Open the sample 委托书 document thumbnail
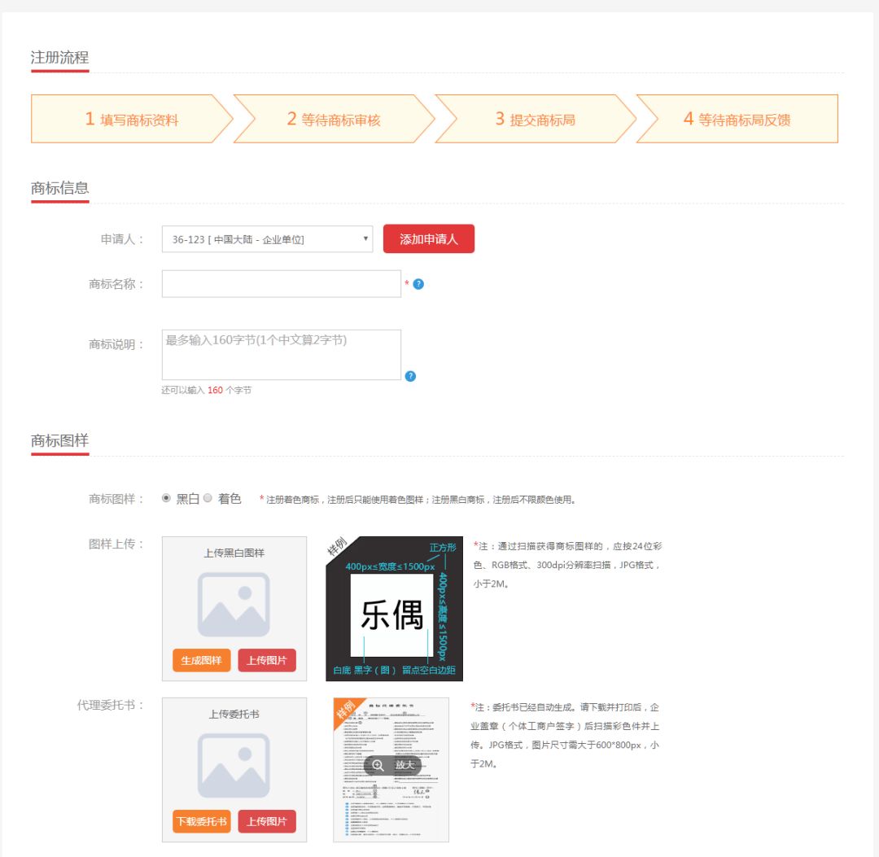 point(391,770)
